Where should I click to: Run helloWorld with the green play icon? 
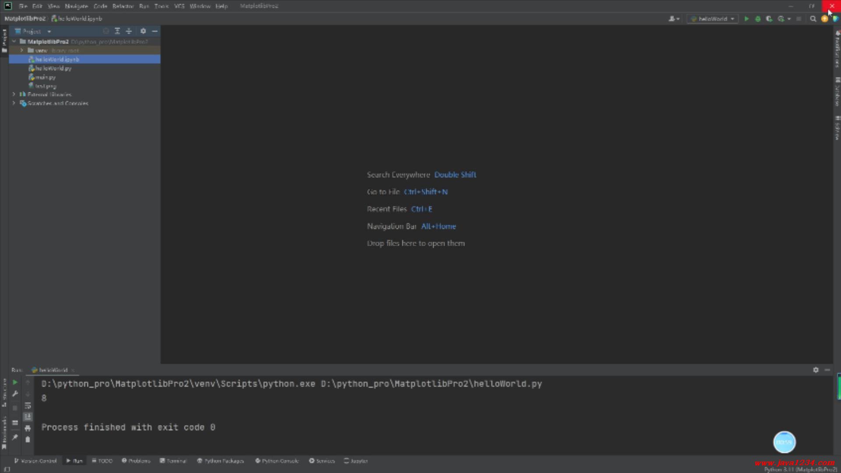[x=746, y=19]
